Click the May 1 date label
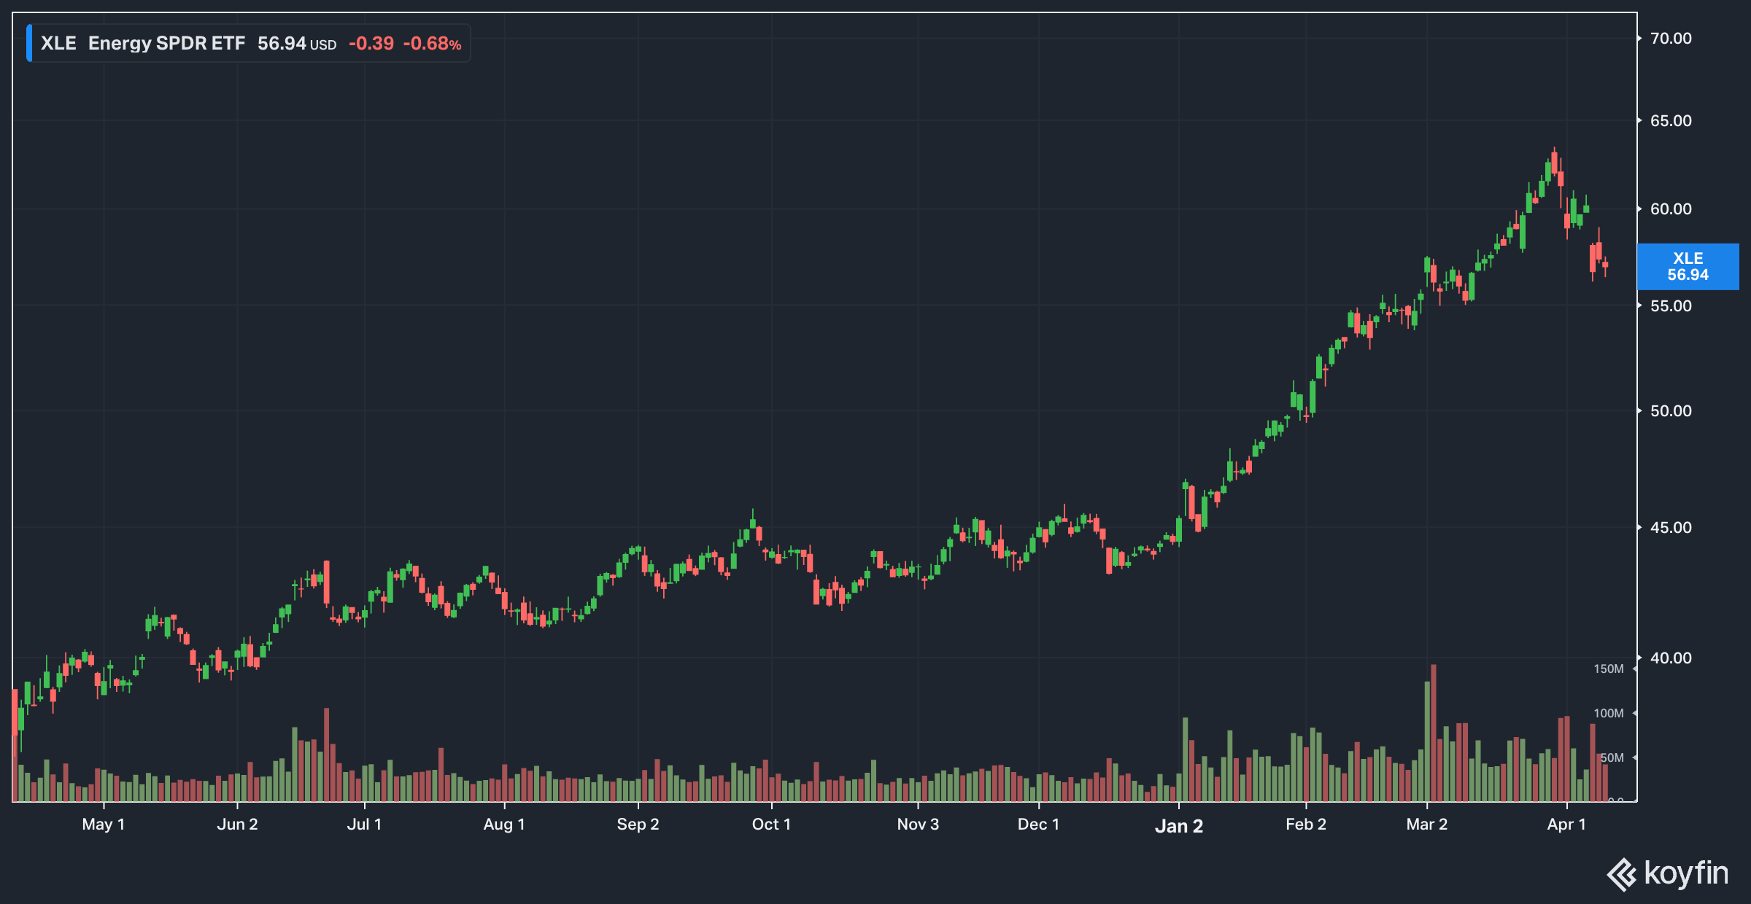Screen dimensions: 1751x904 tap(103, 825)
